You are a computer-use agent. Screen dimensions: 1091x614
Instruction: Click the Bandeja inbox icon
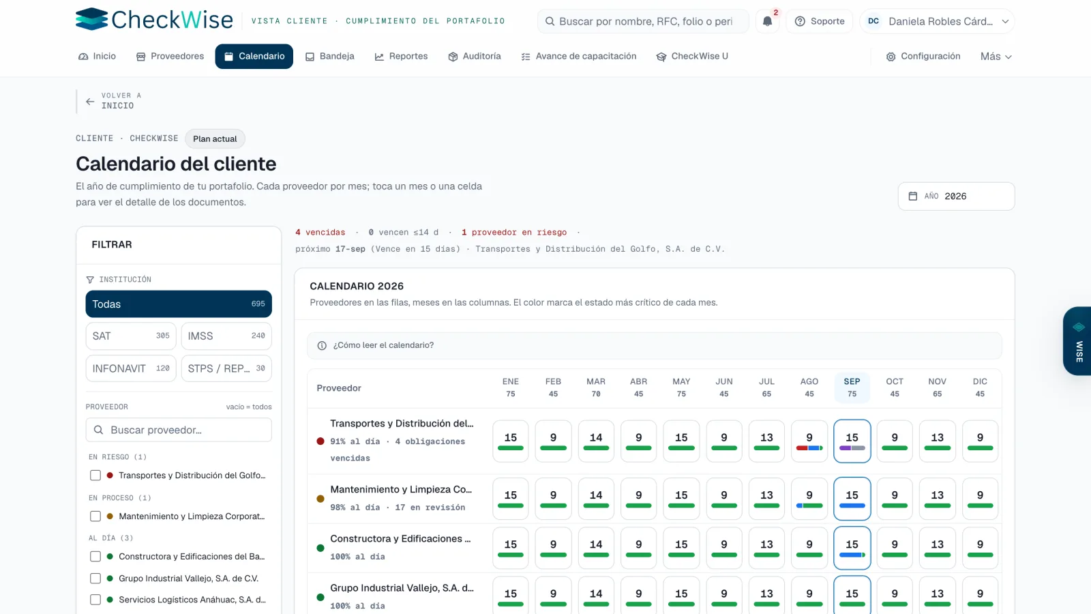310,57
